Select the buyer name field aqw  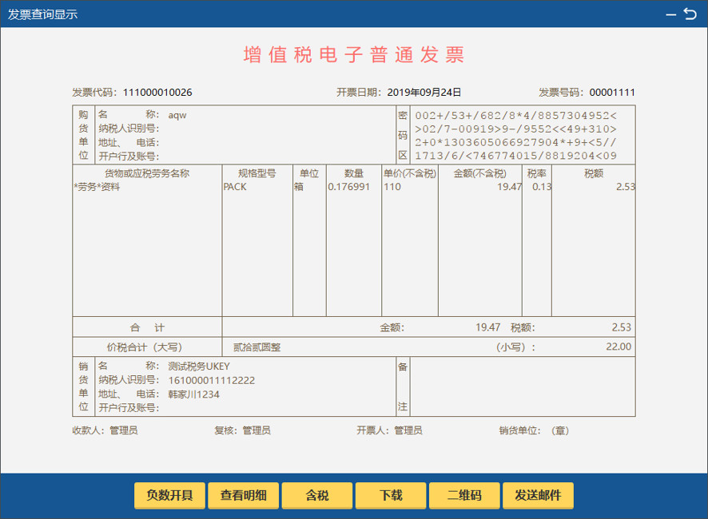[x=177, y=115]
